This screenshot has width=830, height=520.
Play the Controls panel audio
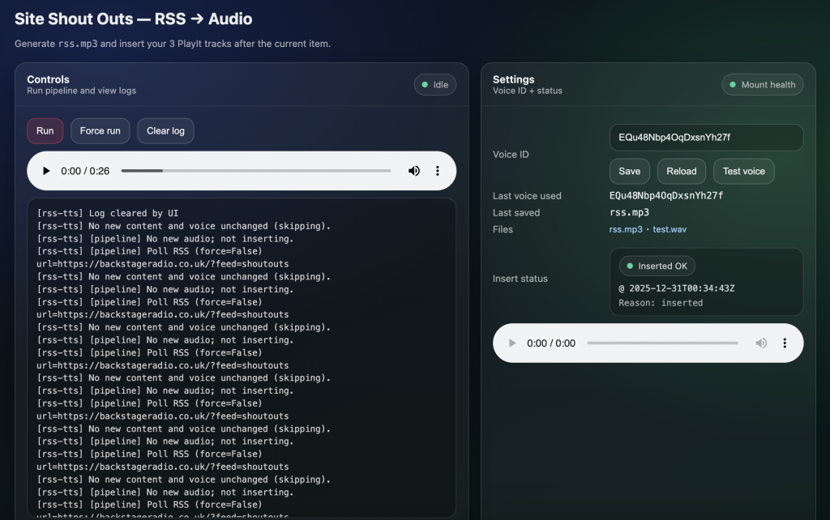pyautogui.click(x=46, y=171)
